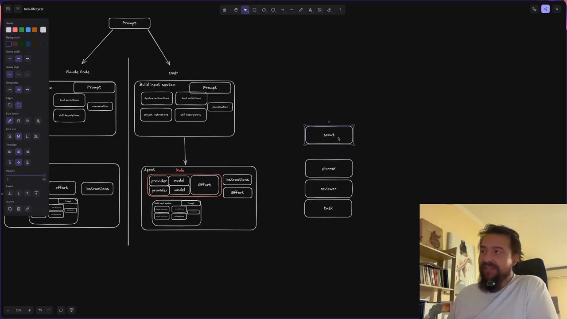Choose the blue stroke color
The width and height of the screenshot is (567, 319).
coord(28,30)
